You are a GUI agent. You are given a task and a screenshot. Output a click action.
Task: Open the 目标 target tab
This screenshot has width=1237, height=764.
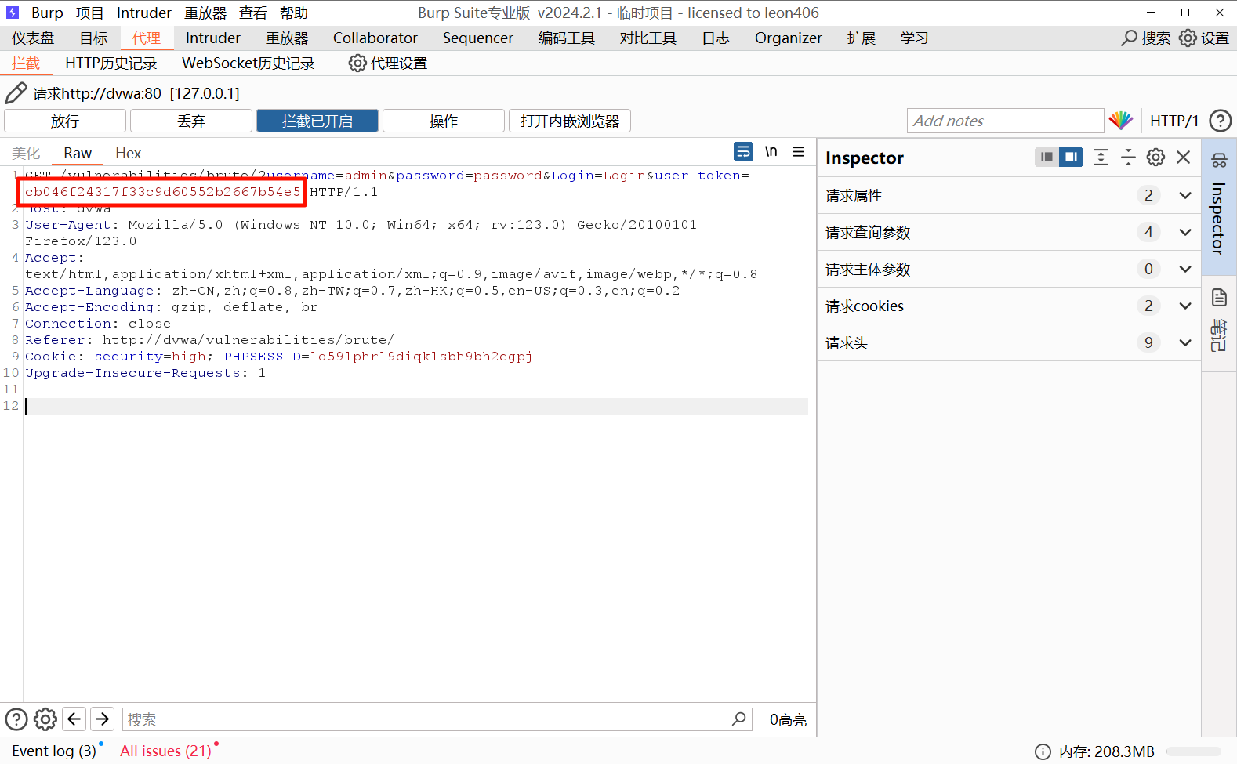pos(94,38)
